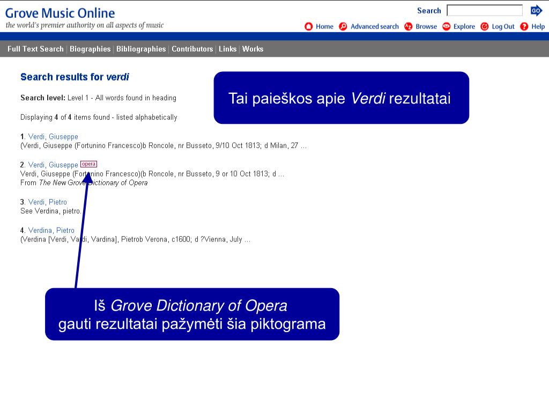The height and width of the screenshot is (412, 549).
Task: Go to the Links tab
Action: pyautogui.click(x=227, y=49)
